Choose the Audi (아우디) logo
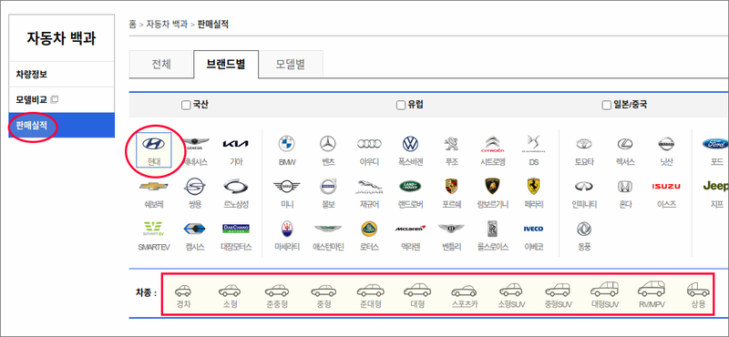This screenshot has height=337, width=729. [x=369, y=144]
